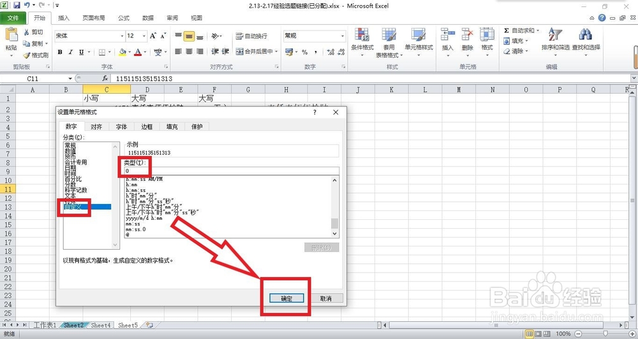Click the Cut scissors icon
This screenshot has width=638, height=339.
27,32
